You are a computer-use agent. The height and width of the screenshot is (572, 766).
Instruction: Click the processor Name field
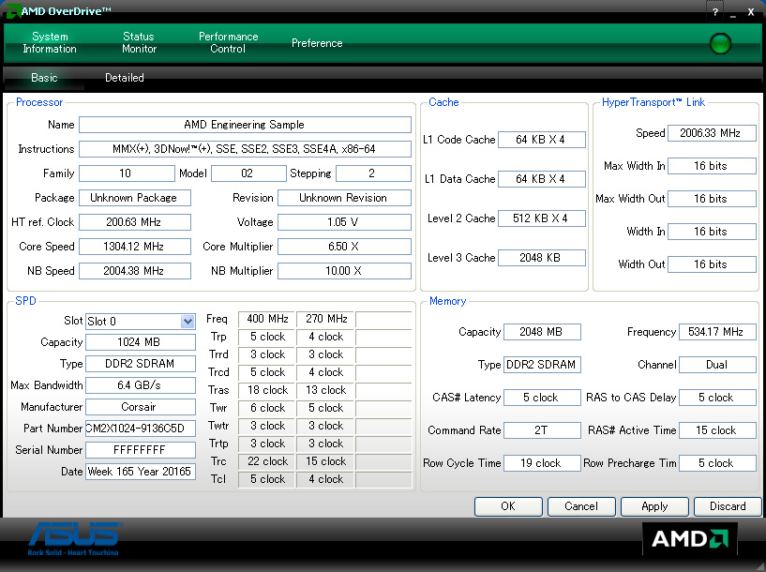point(245,125)
